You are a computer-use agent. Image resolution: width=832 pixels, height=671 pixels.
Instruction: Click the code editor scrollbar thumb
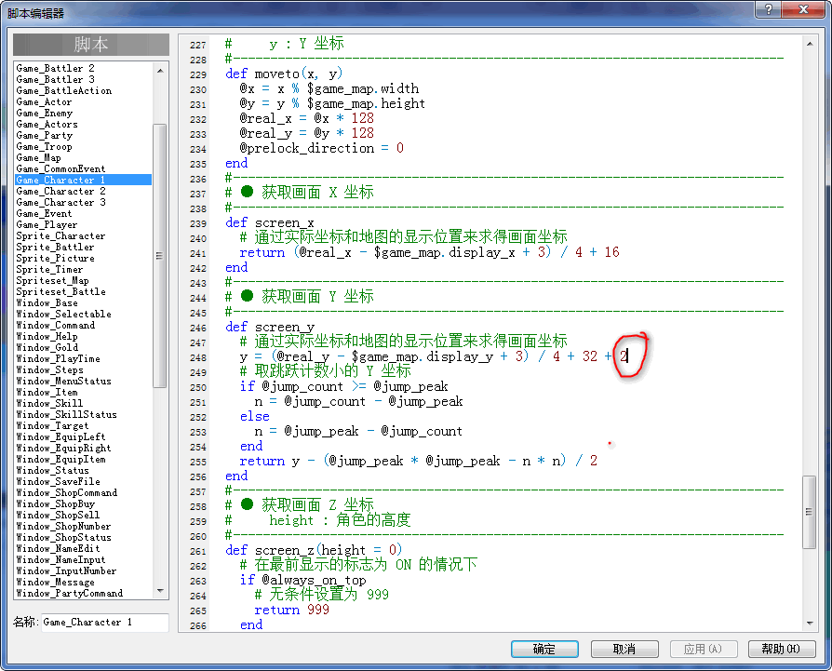point(809,512)
